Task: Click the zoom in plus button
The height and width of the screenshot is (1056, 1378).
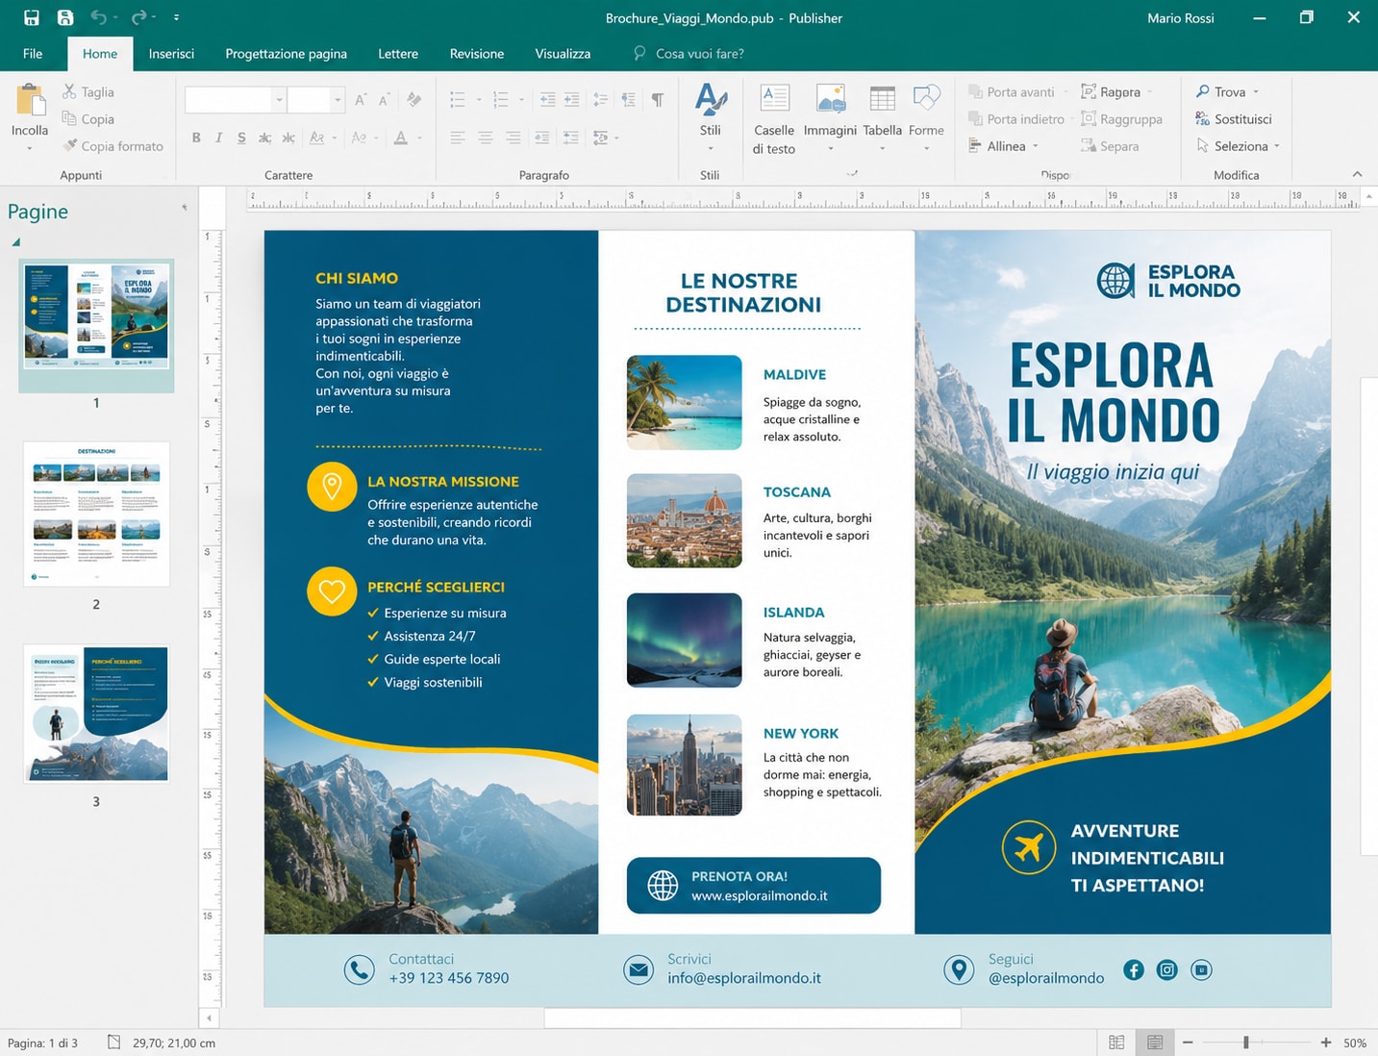Action: tap(1326, 1043)
